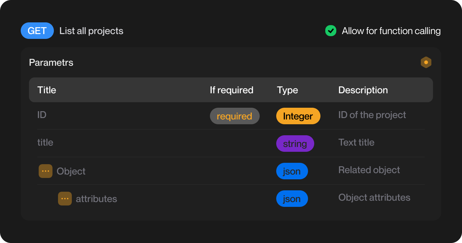This screenshot has height=243, width=462.
Task: Expand the attributes row ellipsis icon
Action: pos(65,199)
